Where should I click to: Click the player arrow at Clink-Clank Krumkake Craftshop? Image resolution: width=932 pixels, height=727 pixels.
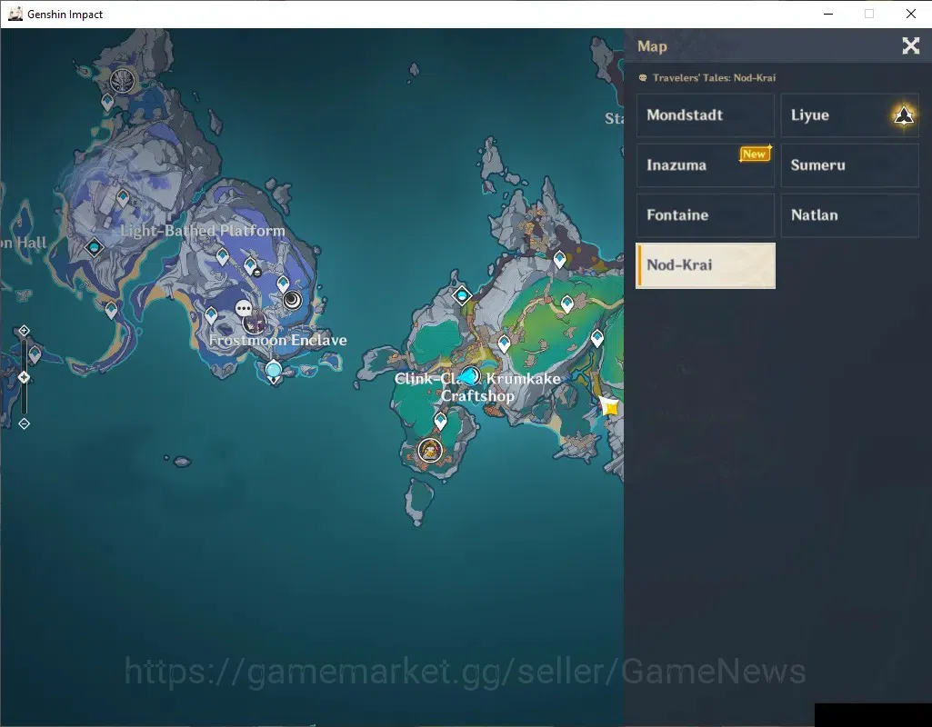pyautogui.click(x=469, y=375)
